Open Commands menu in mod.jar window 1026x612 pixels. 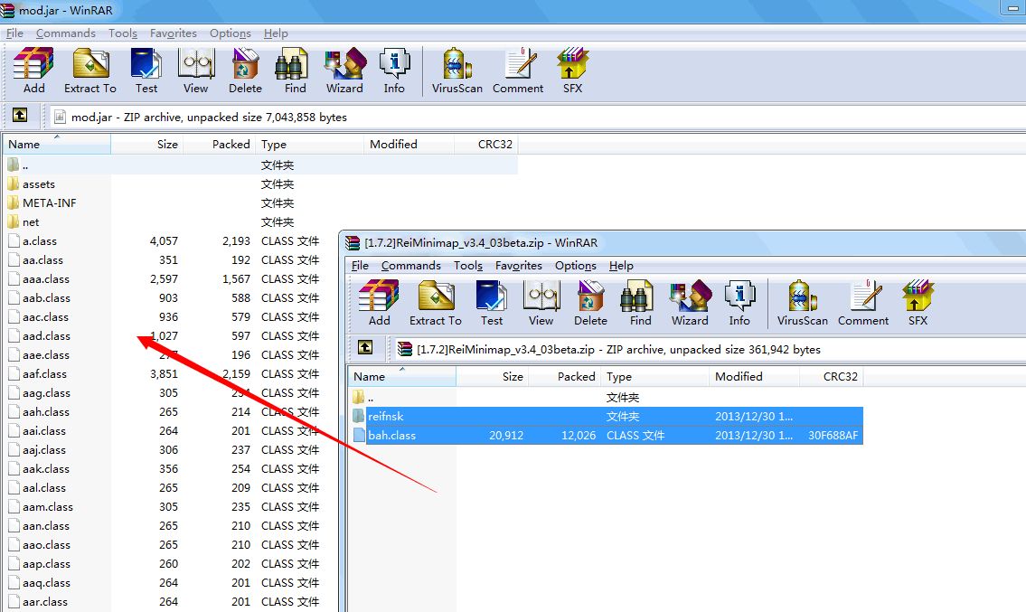coord(65,33)
